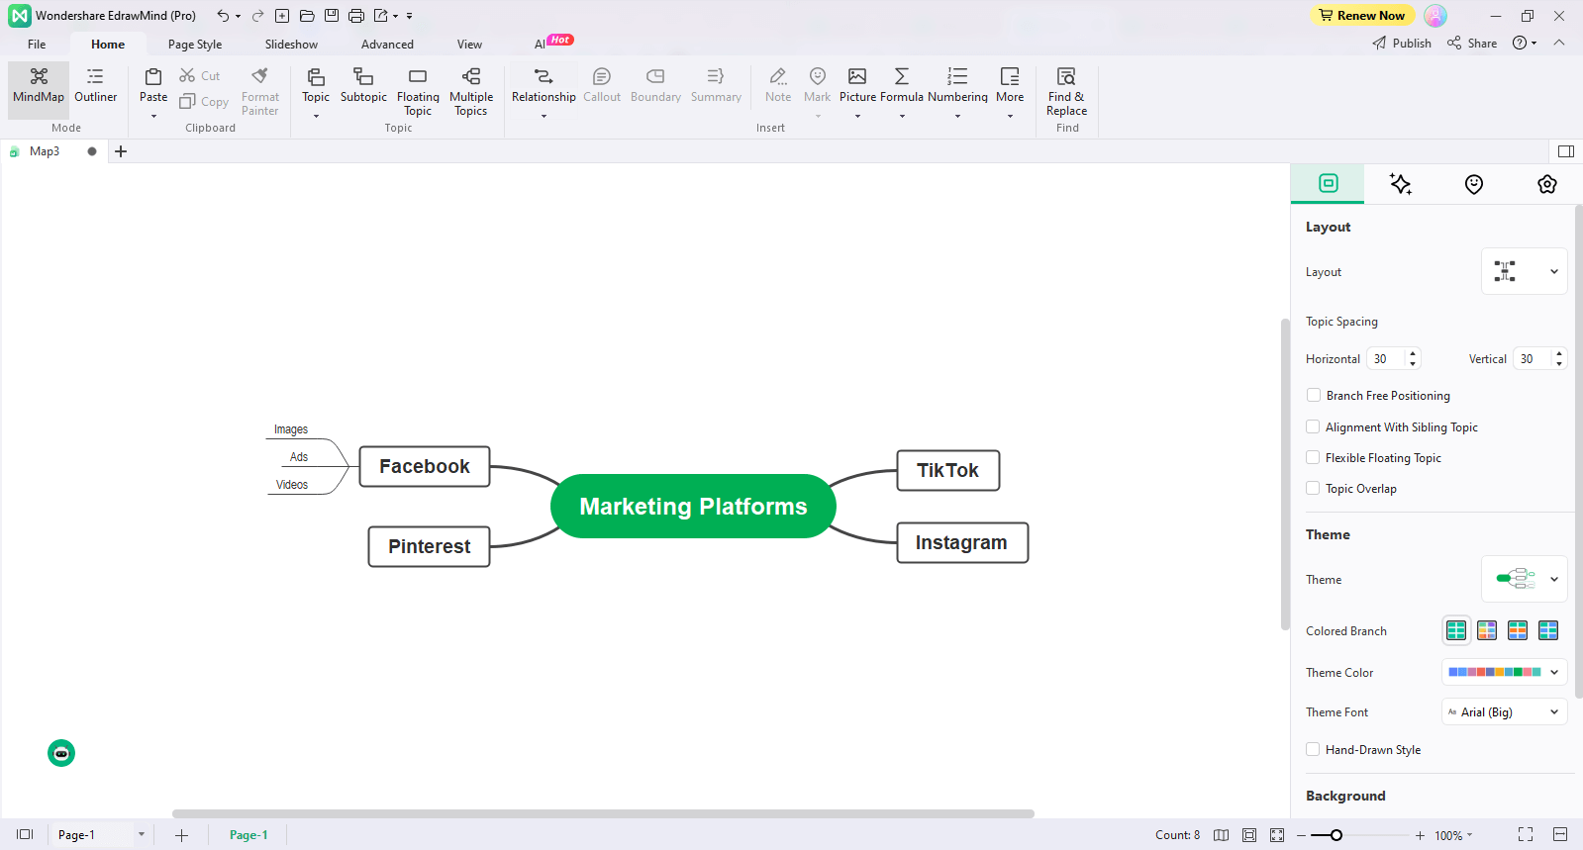Enable Hand-Drawn Style
Viewport: 1583px width, 850px height.
[1314, 750]
